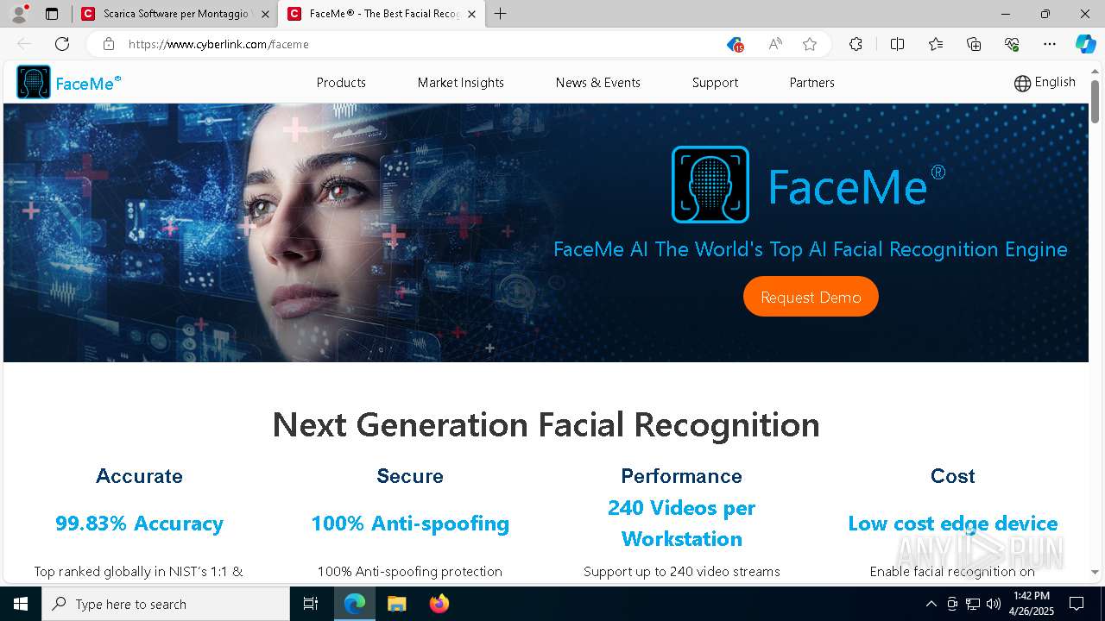Open the clock showing 1:42 PM

pyautogui.click(x=1031, y=604)
